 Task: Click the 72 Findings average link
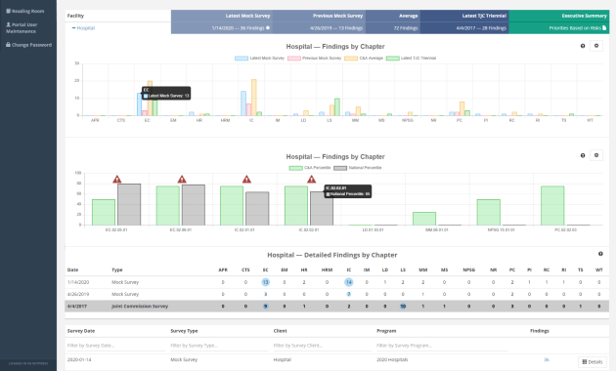pyautogui.click(x=406, y=28)
